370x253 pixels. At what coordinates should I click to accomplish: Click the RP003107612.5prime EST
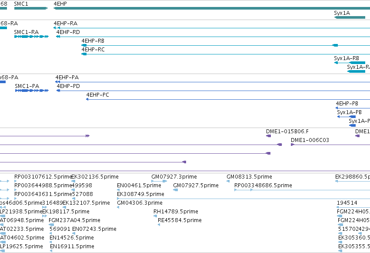[x=16, y=181]
